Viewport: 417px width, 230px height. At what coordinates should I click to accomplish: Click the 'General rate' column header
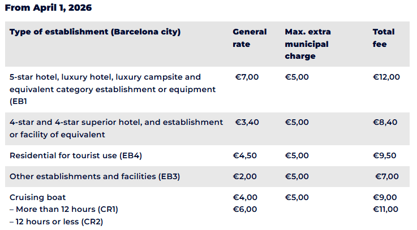click(x=250, y=38)
